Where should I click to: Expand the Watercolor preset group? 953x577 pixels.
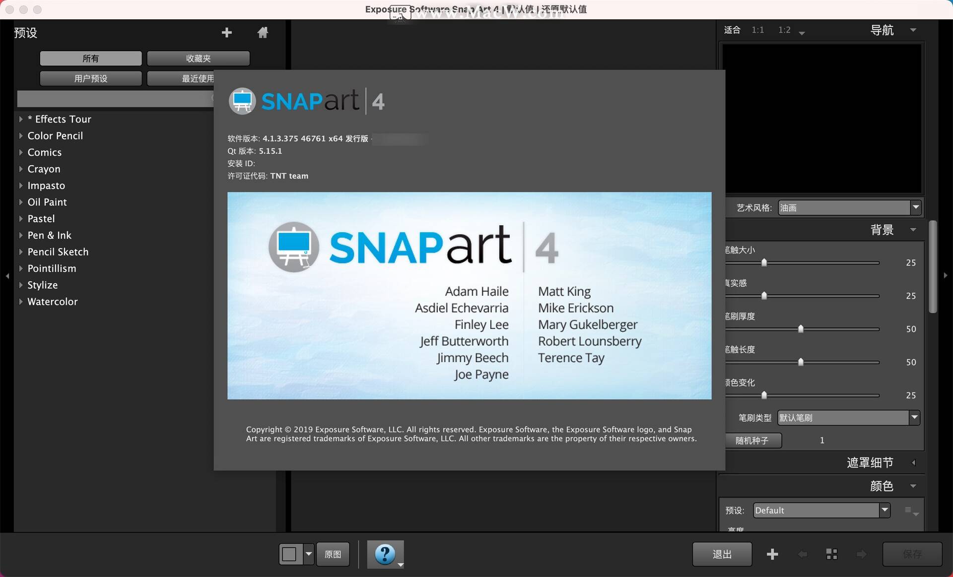21,302
